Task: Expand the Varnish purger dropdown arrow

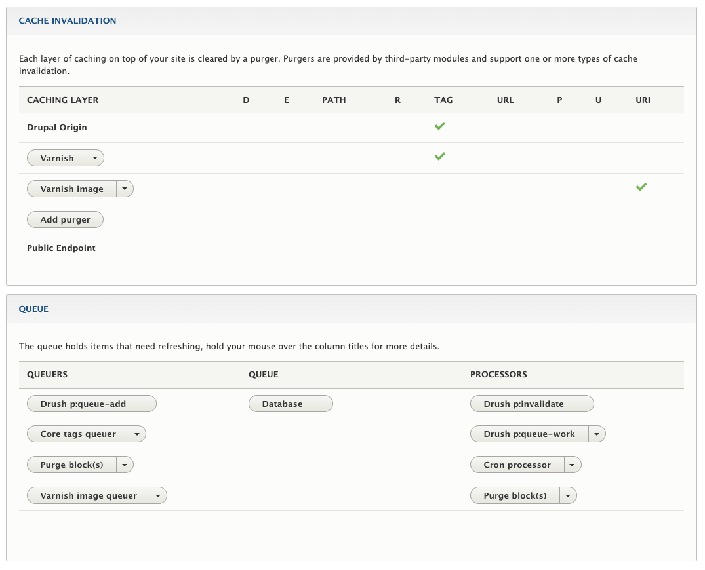Action: click(x=95, y=158)
